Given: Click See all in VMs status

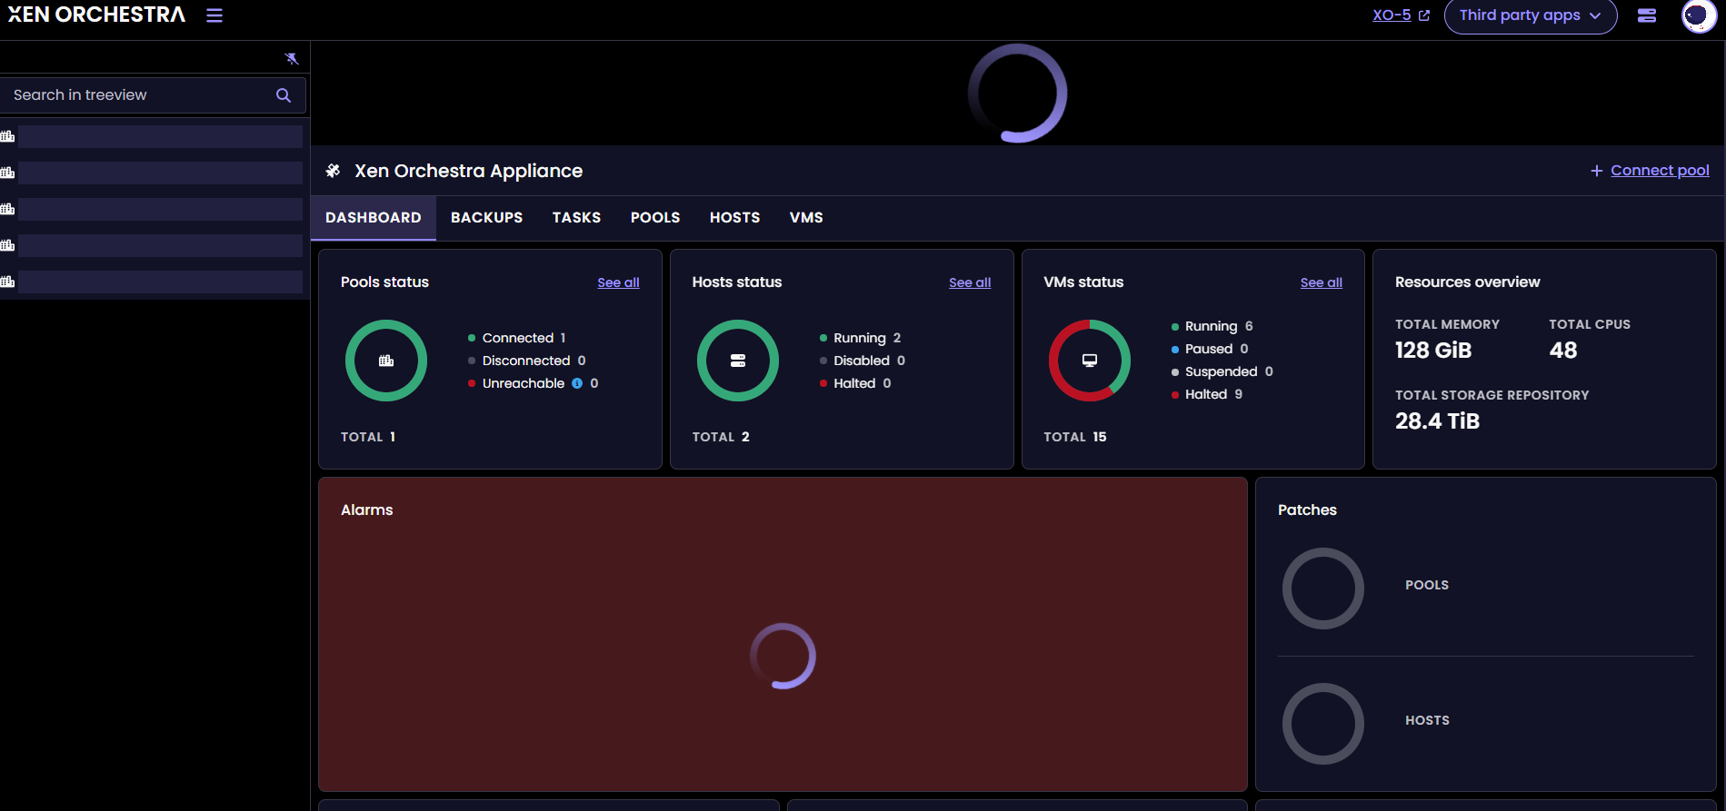Looking at the screenshot, I should [x=1322, y=282].
